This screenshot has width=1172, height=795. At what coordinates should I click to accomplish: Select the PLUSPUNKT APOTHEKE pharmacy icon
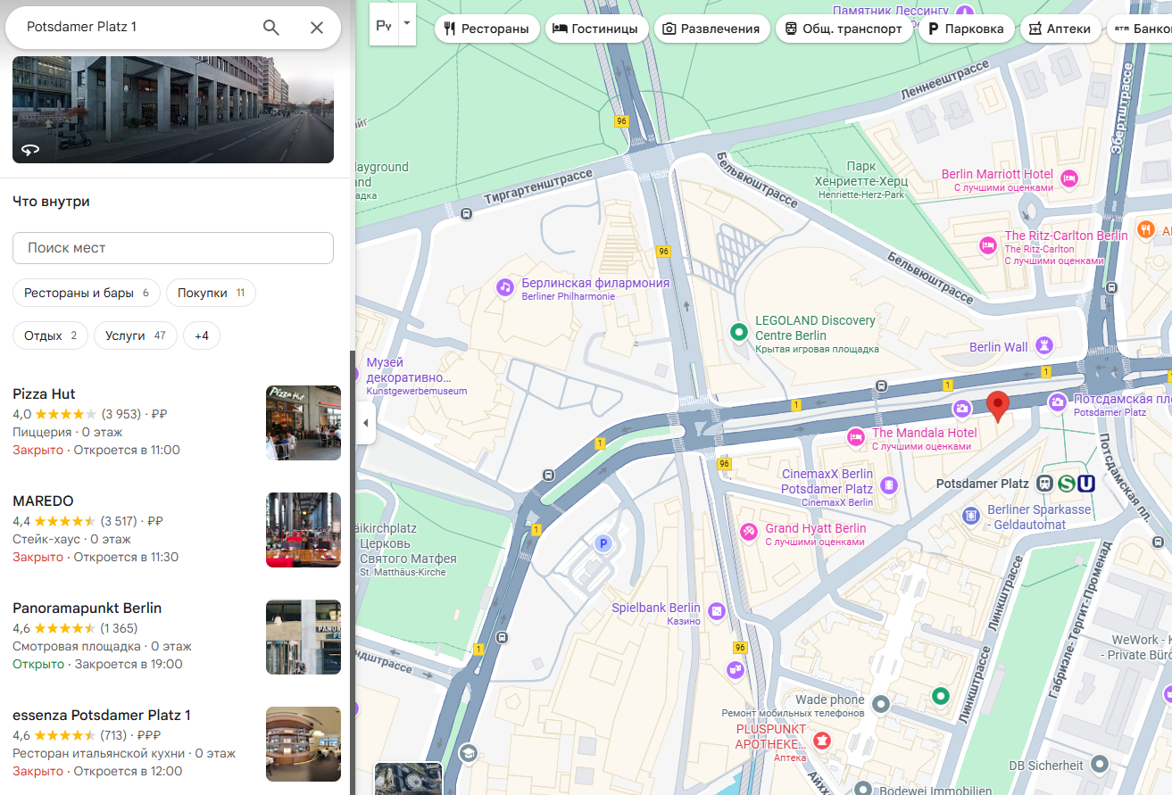(822, 740)
